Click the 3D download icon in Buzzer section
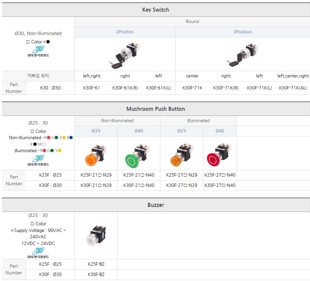This screenshot has height=281, width=310. pyautogui.click(x=38, y=253)
